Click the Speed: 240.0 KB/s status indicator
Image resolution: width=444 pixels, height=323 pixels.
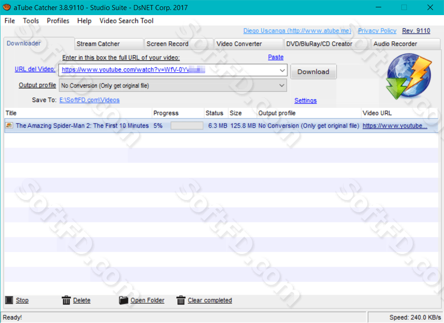(x=415, y=318)
